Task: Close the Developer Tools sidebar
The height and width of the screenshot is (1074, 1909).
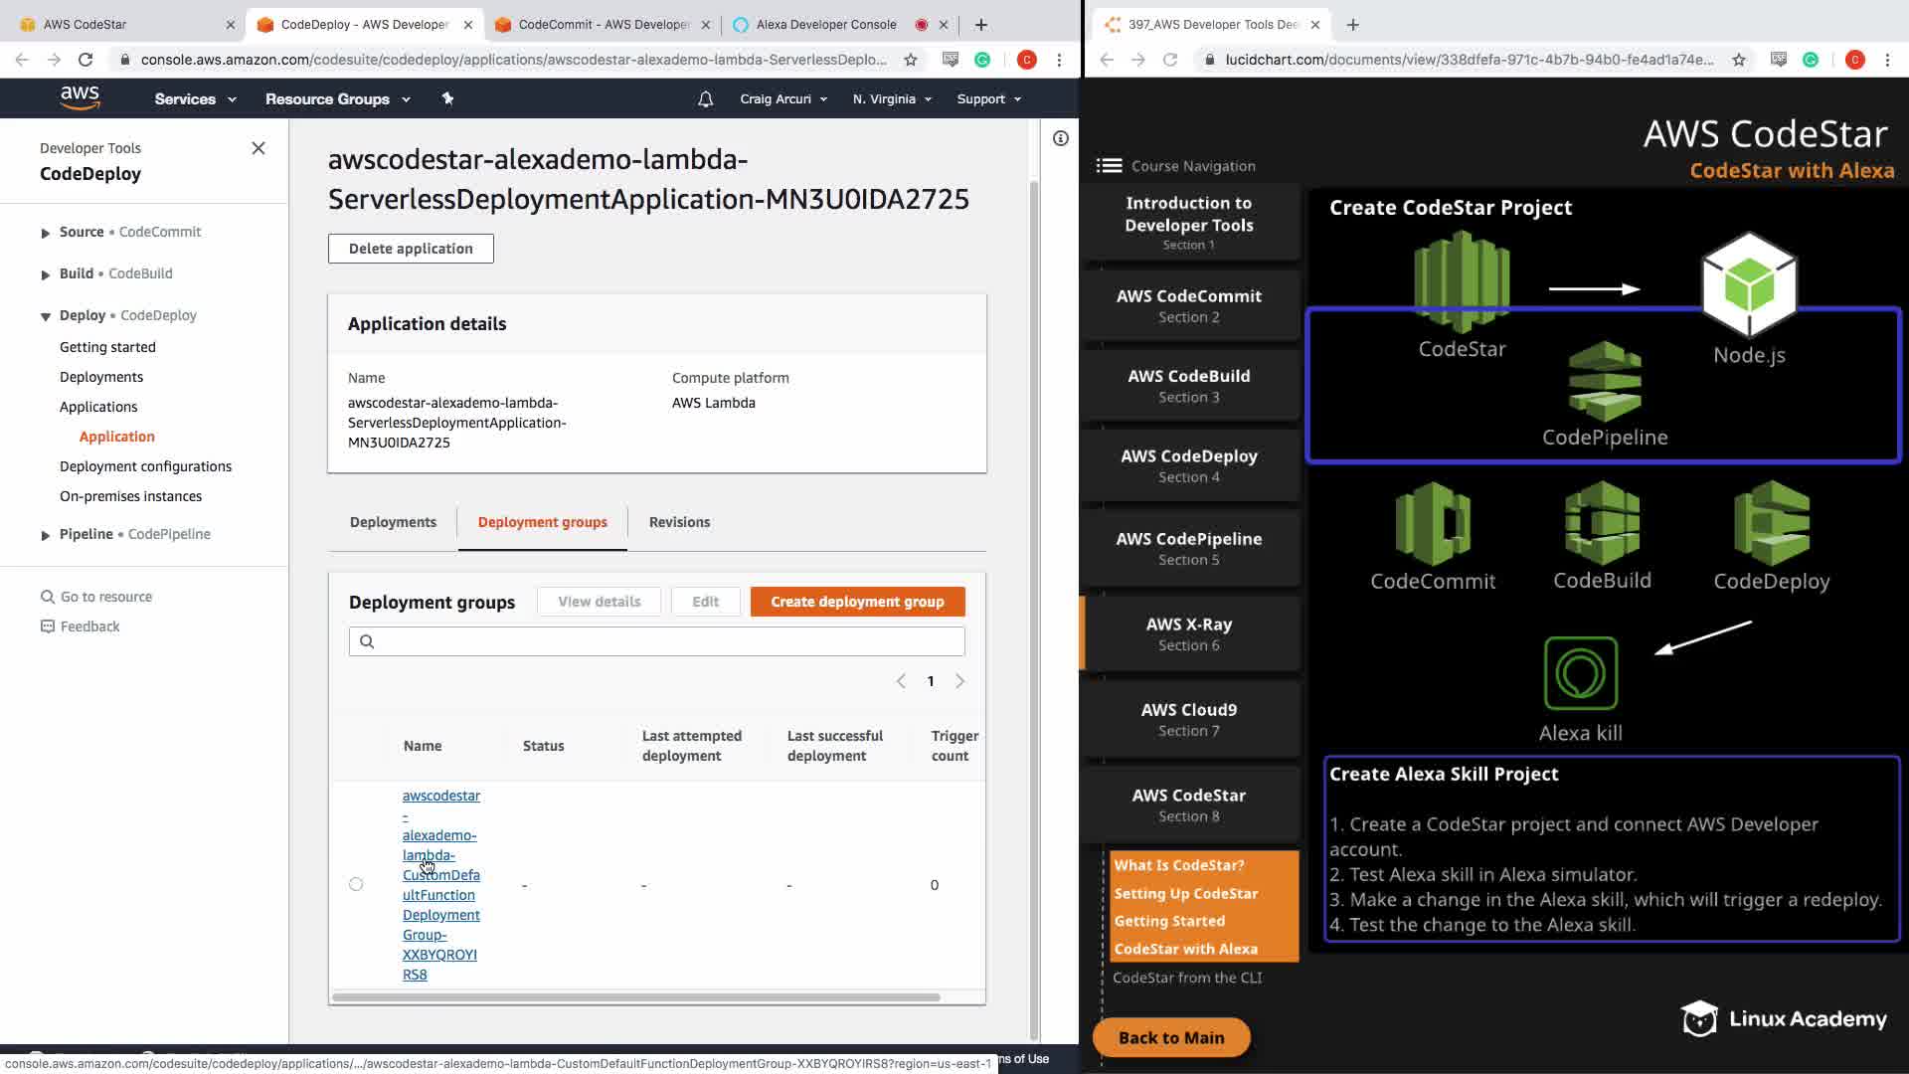Action: 259,148
